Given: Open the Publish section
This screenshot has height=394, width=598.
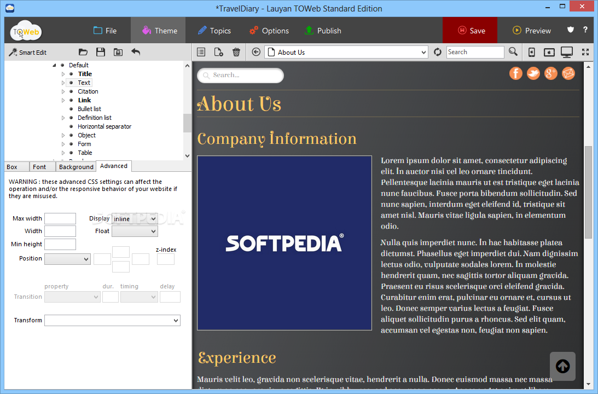Looking at the screenshot, I should pyautogui.click(x=323, y=31).
